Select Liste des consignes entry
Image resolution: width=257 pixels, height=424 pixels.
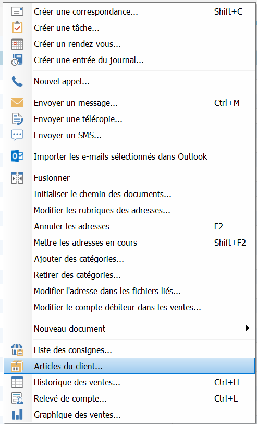129,350
